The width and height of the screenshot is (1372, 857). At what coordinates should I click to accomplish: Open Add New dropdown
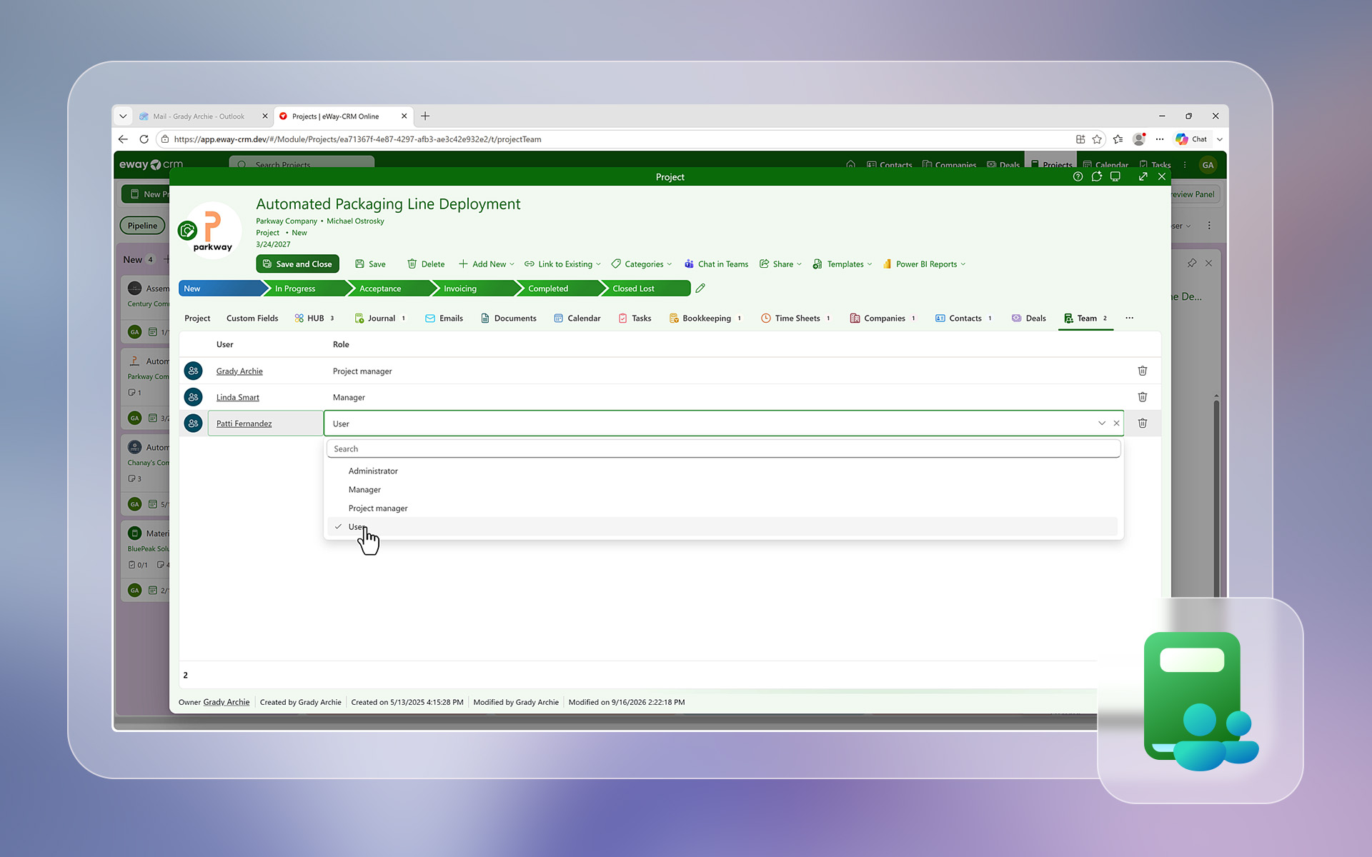(x=486, y=264)
